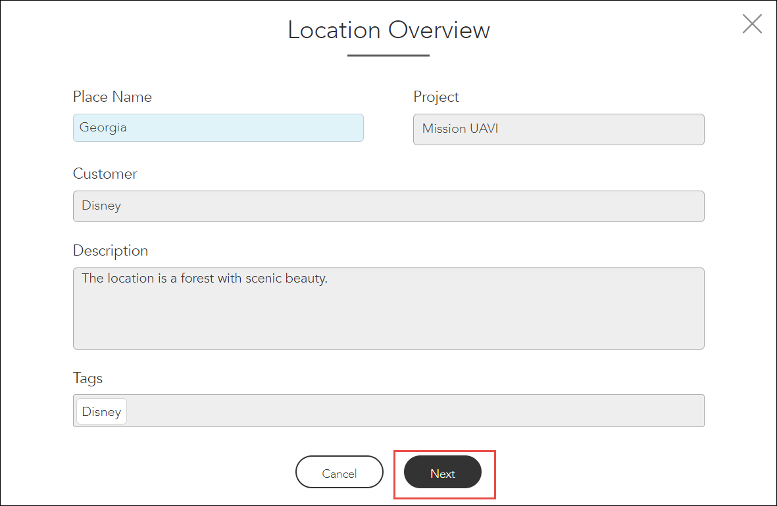Click the Place Name label

(x=113, y=97)
